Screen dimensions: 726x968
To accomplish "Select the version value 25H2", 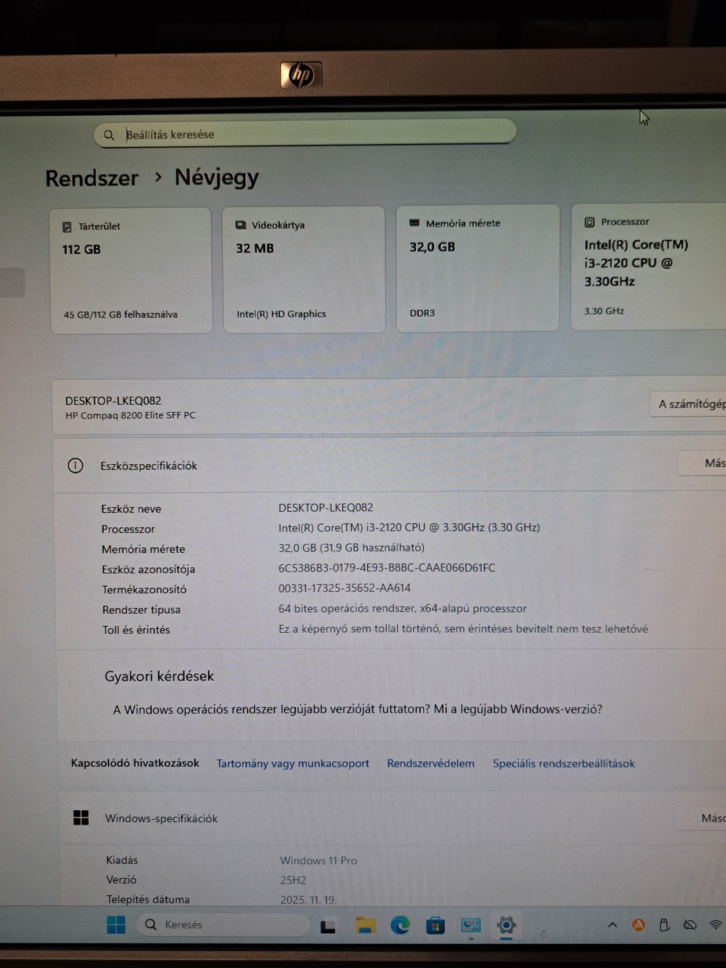I will (x=293, y=880).
